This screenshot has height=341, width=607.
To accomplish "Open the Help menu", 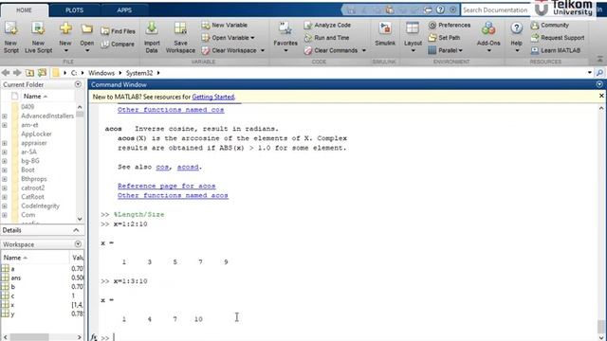I will click(x=516, y=37).
